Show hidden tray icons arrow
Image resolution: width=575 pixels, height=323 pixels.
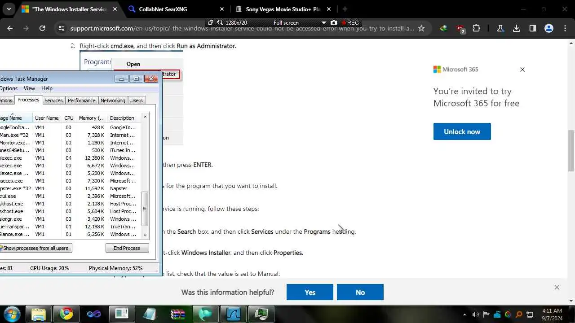pos(464,314)
